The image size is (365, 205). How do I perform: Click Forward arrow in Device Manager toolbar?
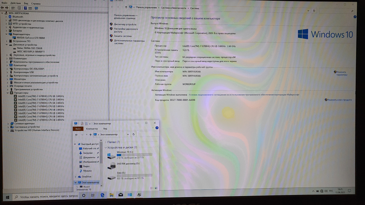[7, 8]
